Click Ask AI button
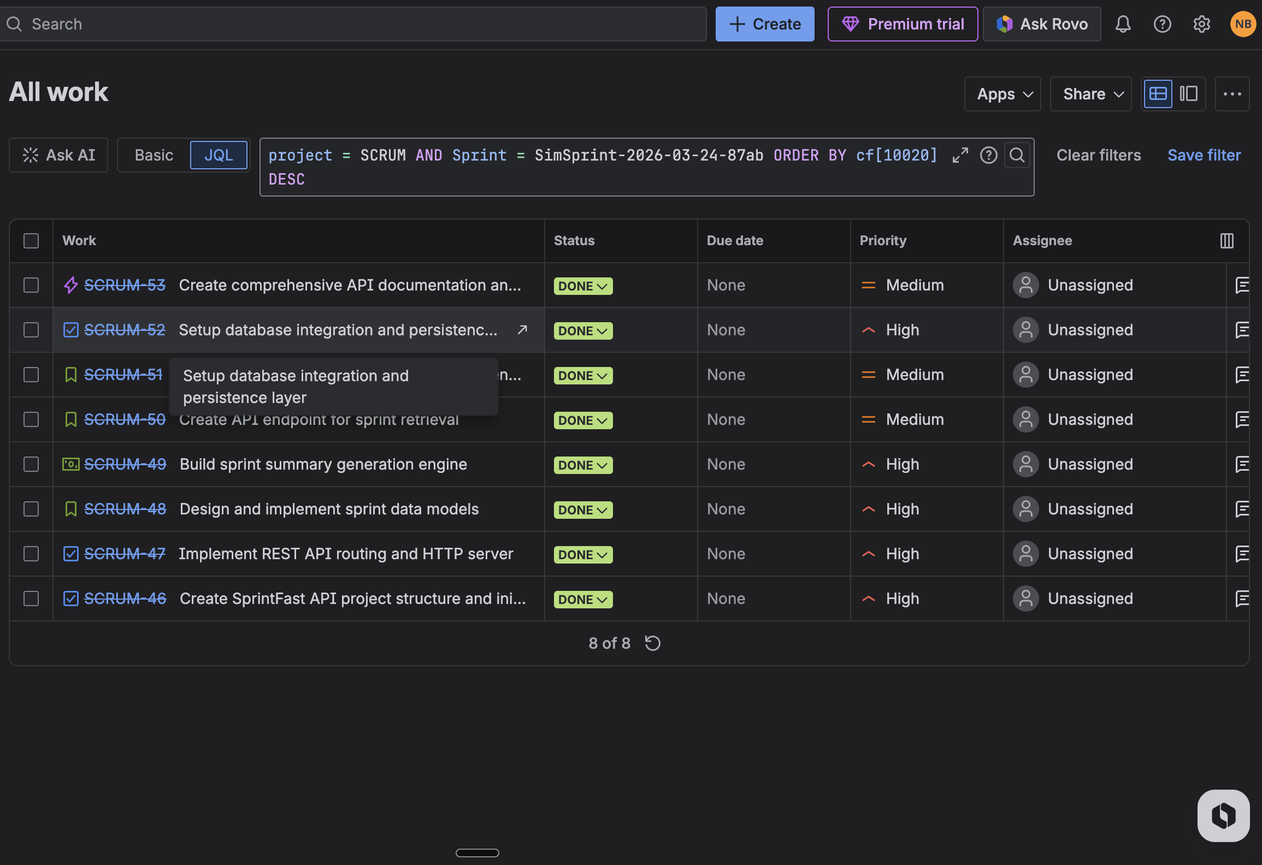This screenshot has width=1262, height=865. [x=58, y=155]
